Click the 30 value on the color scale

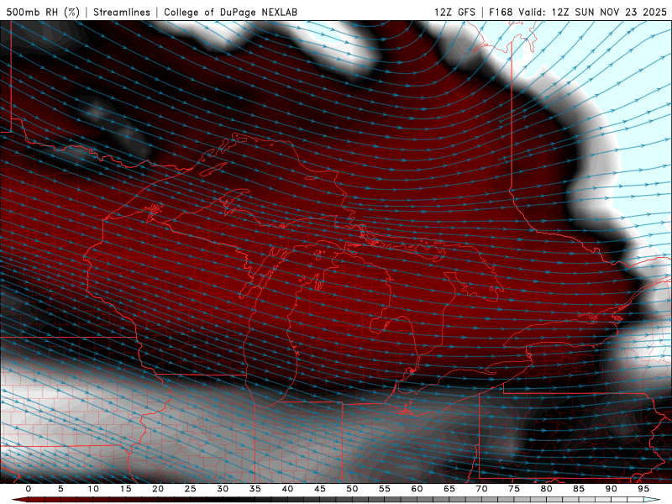point(223,489)
